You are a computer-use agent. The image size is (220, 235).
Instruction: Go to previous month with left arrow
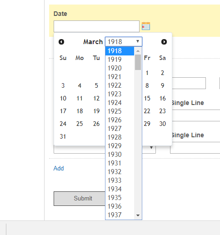pos(61,42)
